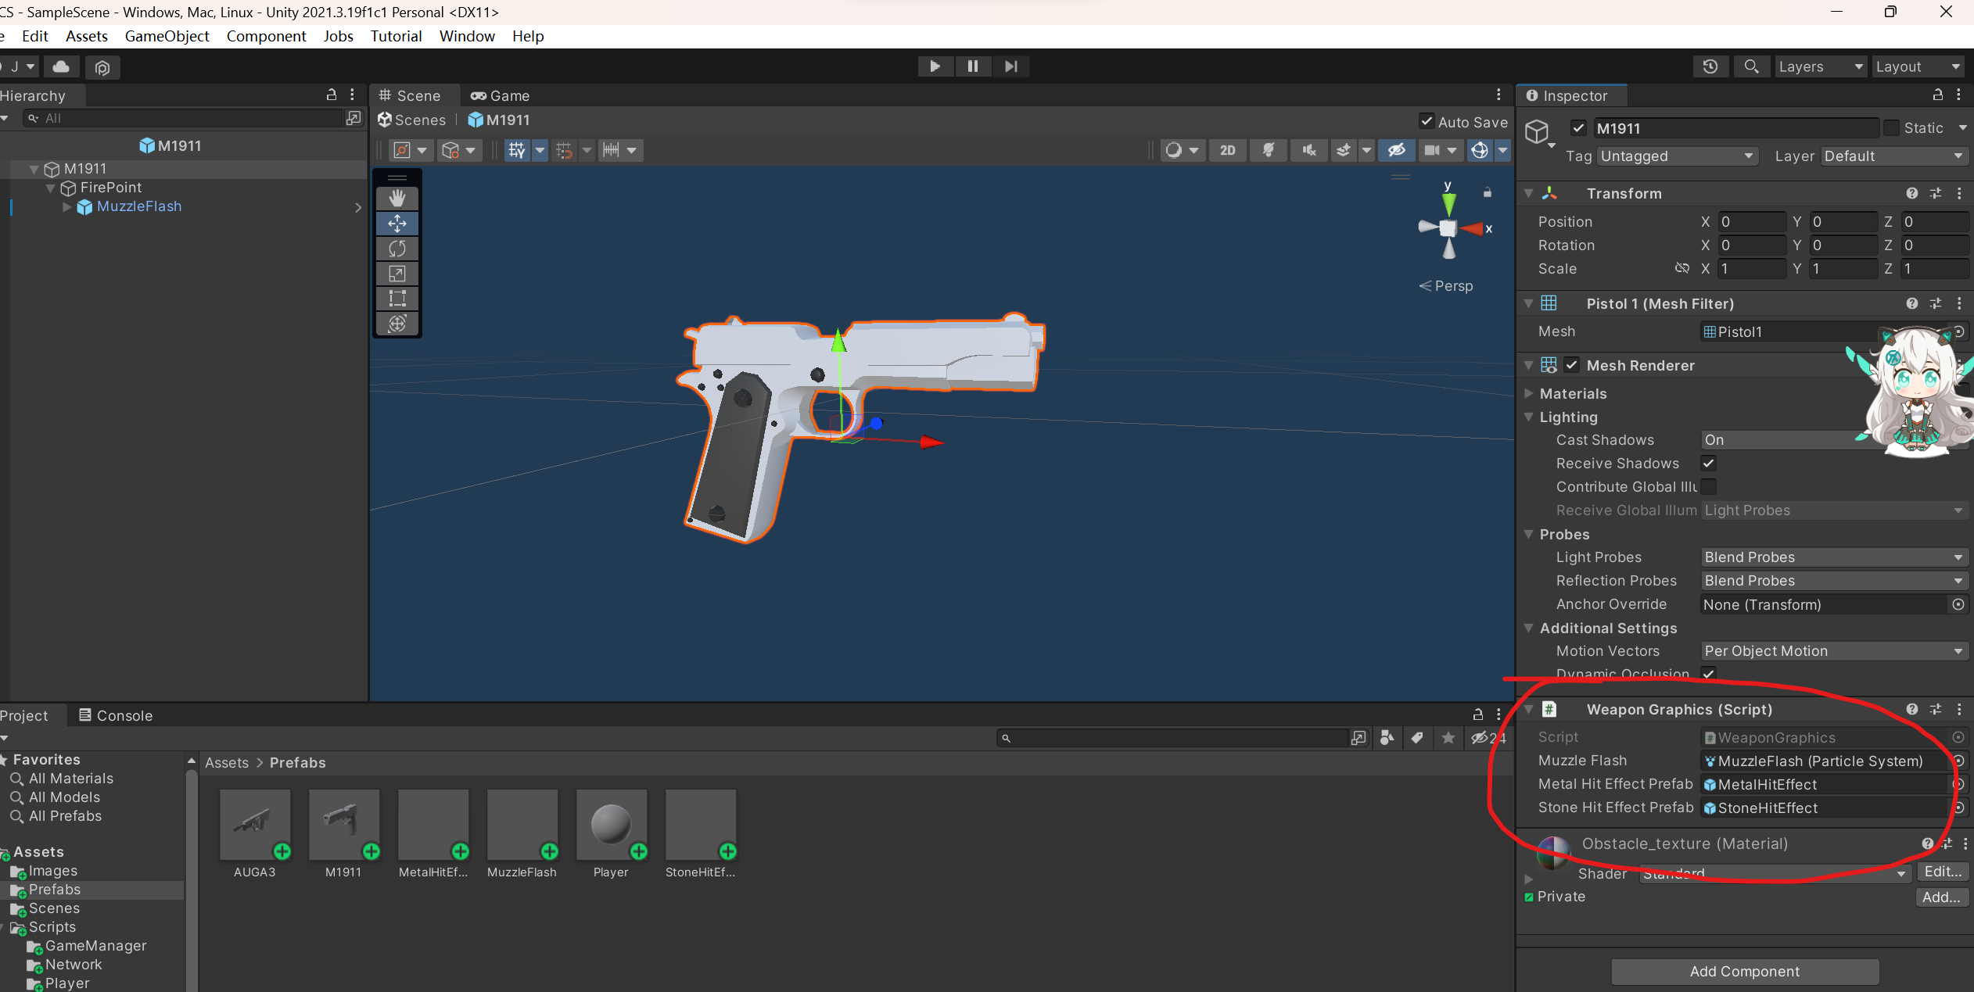Open the Motion Vectors dropdown
This screenshot has width=1974, height=992.
coord(1834,651)
